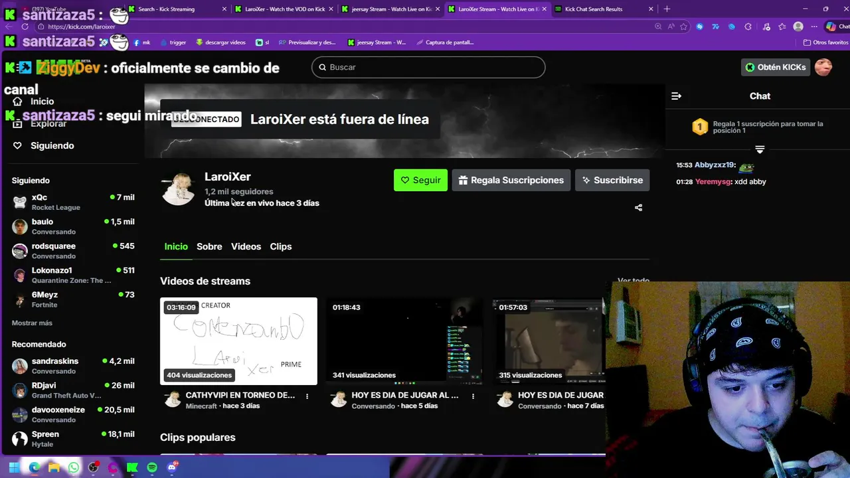Open RDjavi avatar in Recomendado
The height and width of the screenshot is (478, 850).
(x=20, y=390)
